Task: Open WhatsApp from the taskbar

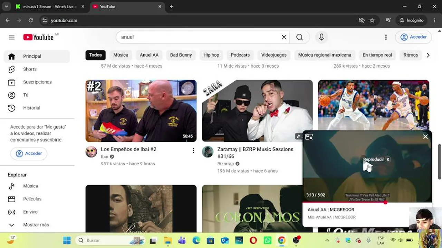Action: (268, 240)
